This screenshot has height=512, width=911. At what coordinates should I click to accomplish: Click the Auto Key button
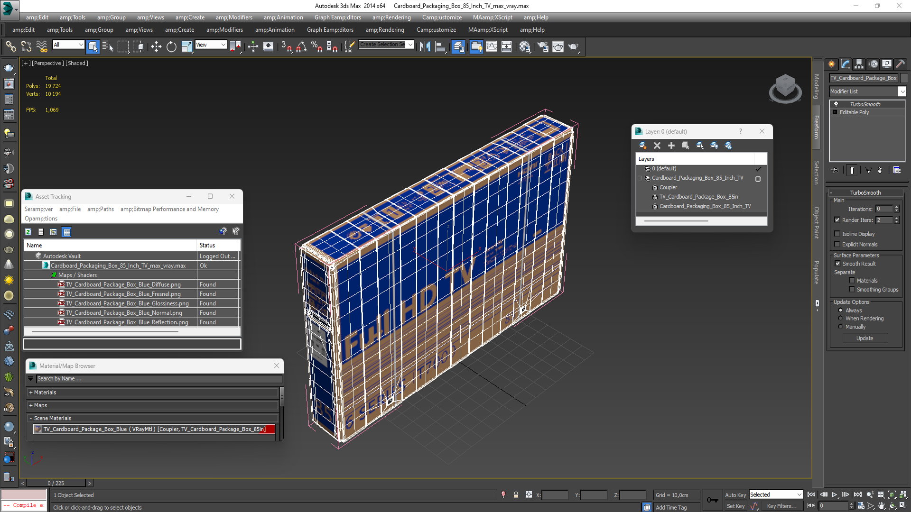735,495
